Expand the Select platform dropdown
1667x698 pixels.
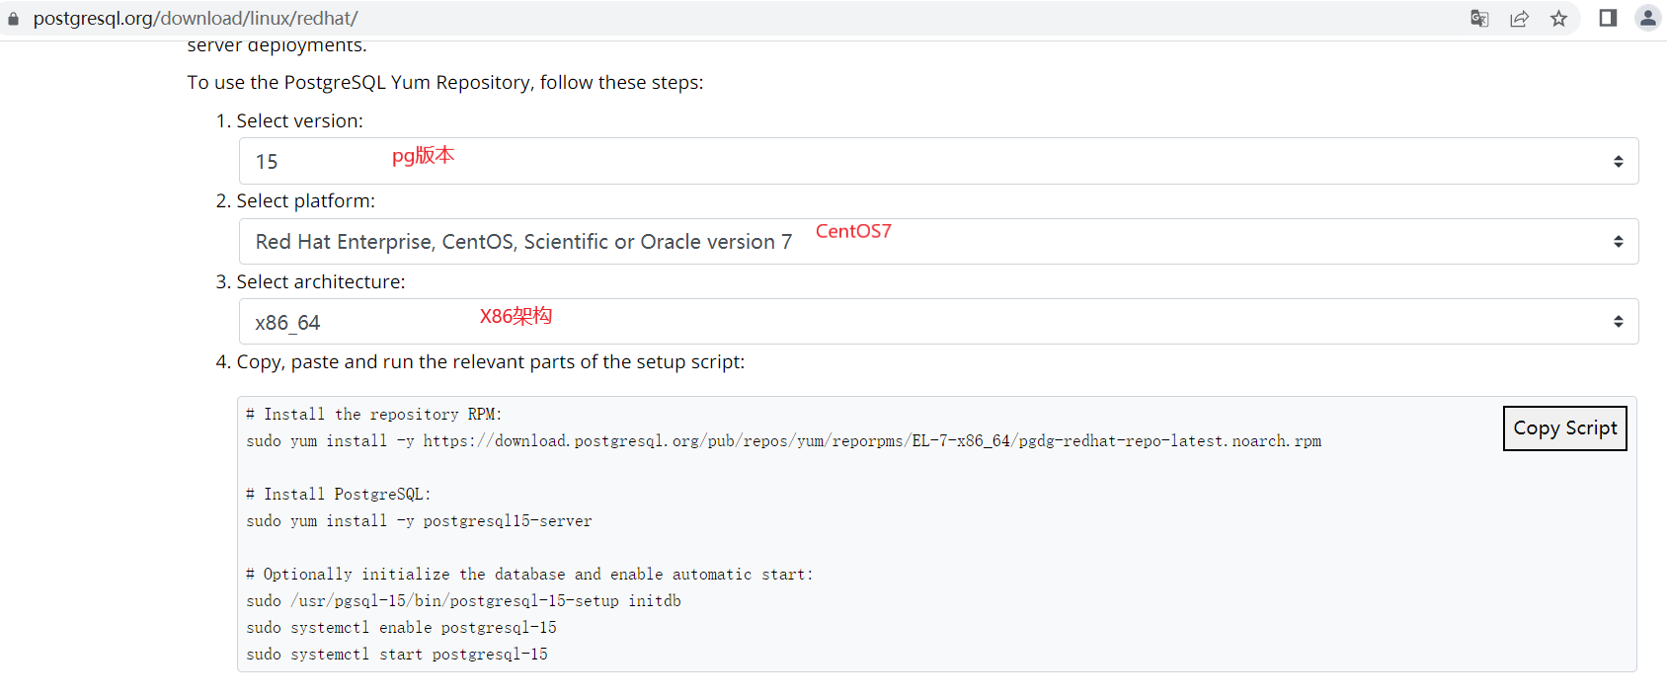coord(938,242)
